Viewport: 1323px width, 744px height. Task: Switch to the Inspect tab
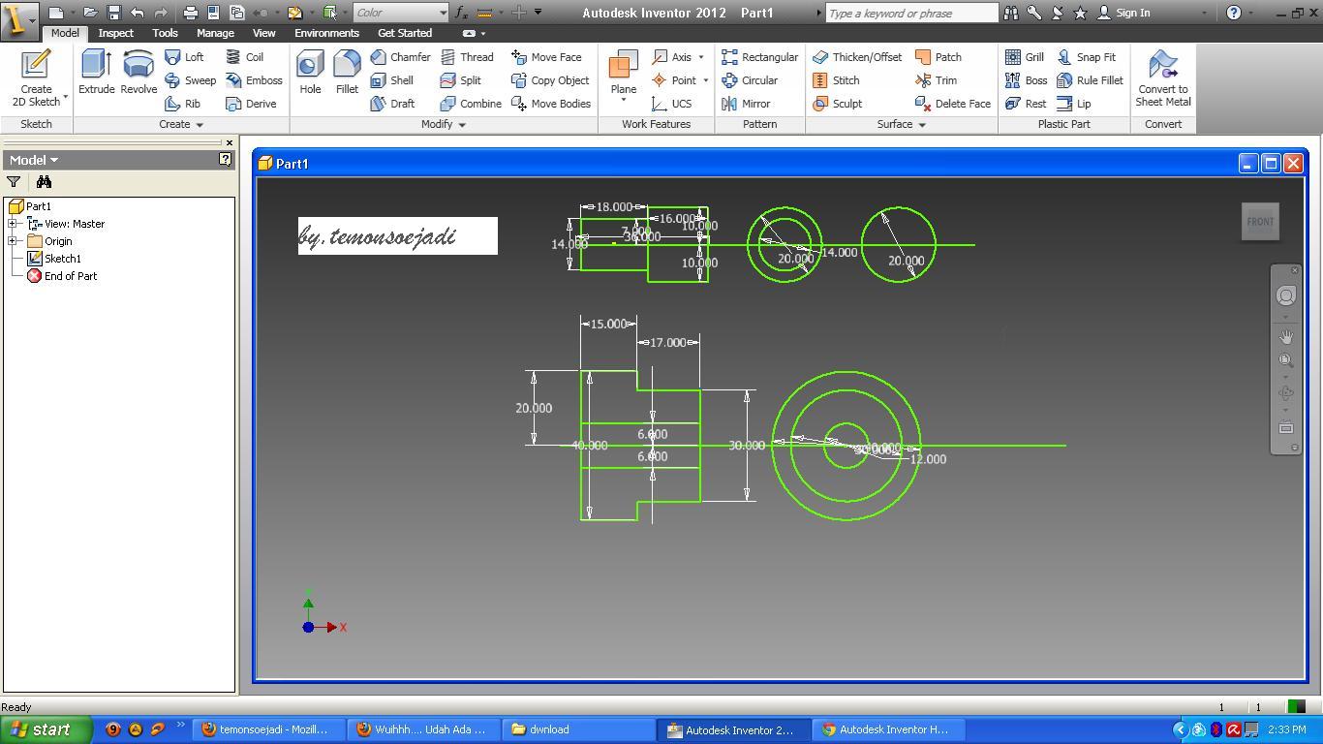(x=115, y=33)
